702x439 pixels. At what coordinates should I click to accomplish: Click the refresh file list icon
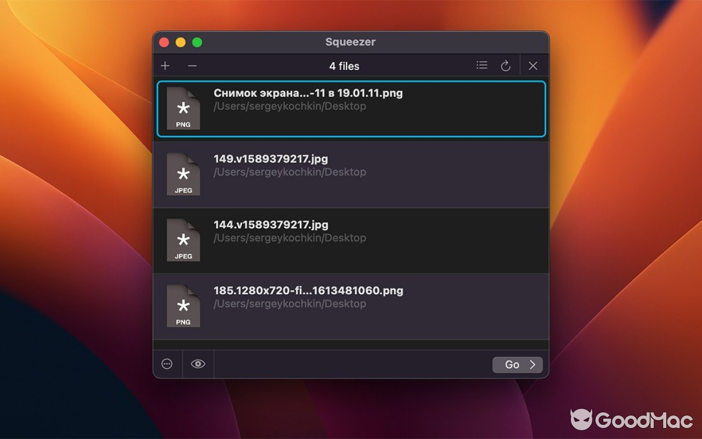tap(506, 65)
